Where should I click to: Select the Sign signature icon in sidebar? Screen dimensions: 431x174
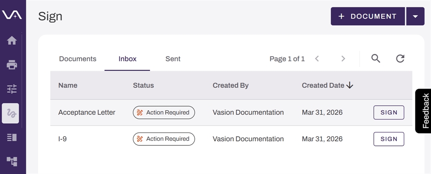11,113
